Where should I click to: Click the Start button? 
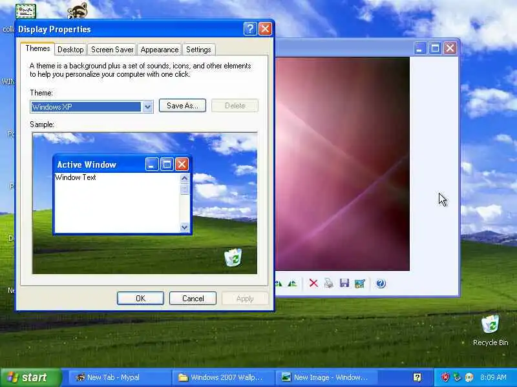pyautogui.click(x=31, y=377)
